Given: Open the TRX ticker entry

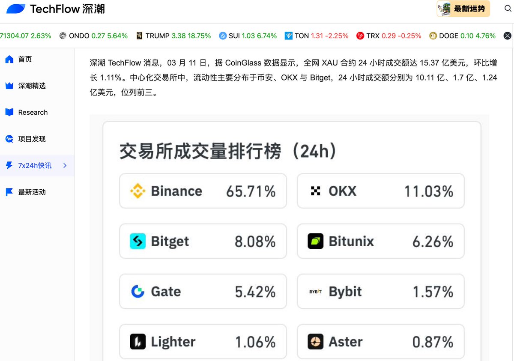Looking at the screenshot, I should (x=389, y=36).
